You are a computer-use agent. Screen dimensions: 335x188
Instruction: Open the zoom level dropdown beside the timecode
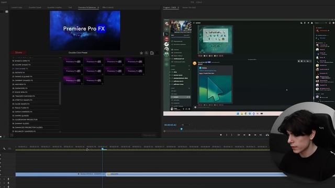coord(185,125)
